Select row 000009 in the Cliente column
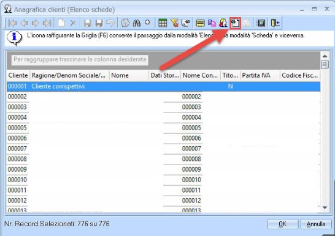 tap(17, 169)
